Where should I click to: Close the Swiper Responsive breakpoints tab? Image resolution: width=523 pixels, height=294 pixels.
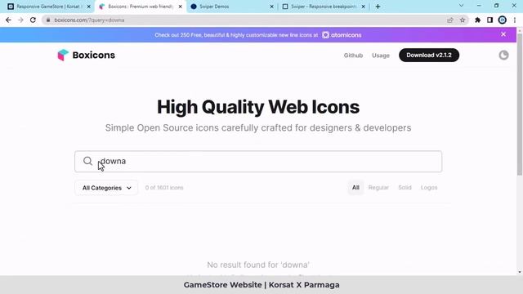pyautogui.click(x=363, y=7)
